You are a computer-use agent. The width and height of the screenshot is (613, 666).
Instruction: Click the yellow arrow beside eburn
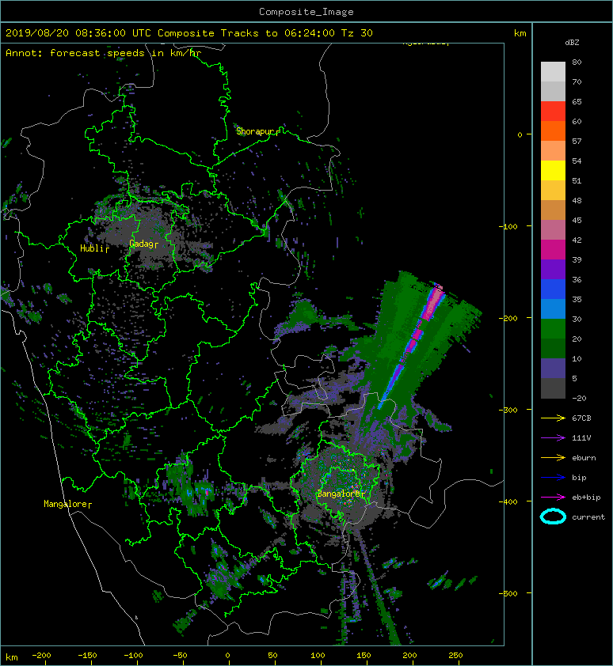tap(553, 457)
